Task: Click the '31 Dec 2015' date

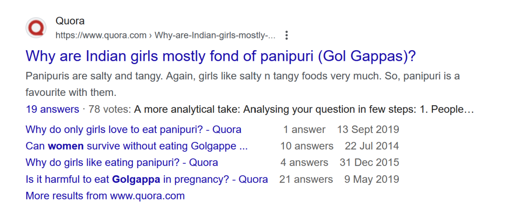Action: (x=369, y=163)
